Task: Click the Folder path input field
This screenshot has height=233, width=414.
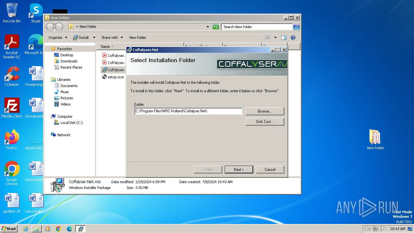Action: (188, 111)
